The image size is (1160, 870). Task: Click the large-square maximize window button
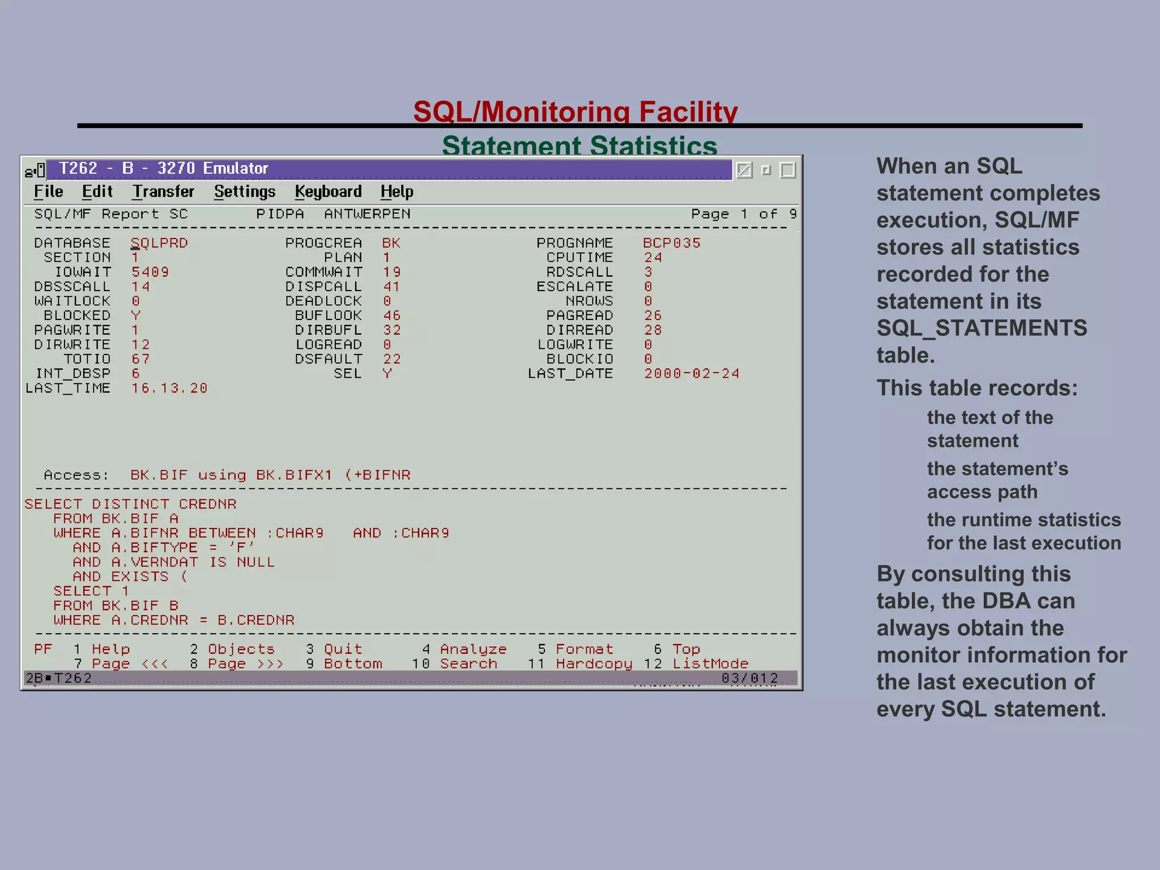pos(788,170)
